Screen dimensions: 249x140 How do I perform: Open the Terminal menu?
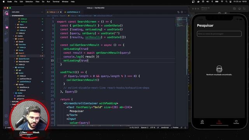[x=56, y=2]
